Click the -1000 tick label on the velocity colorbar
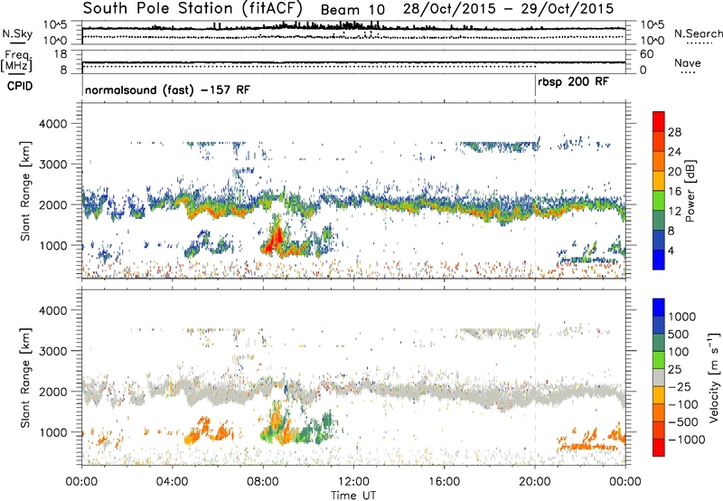This screenshot has width=723, height=501. (x=687, y=440)
